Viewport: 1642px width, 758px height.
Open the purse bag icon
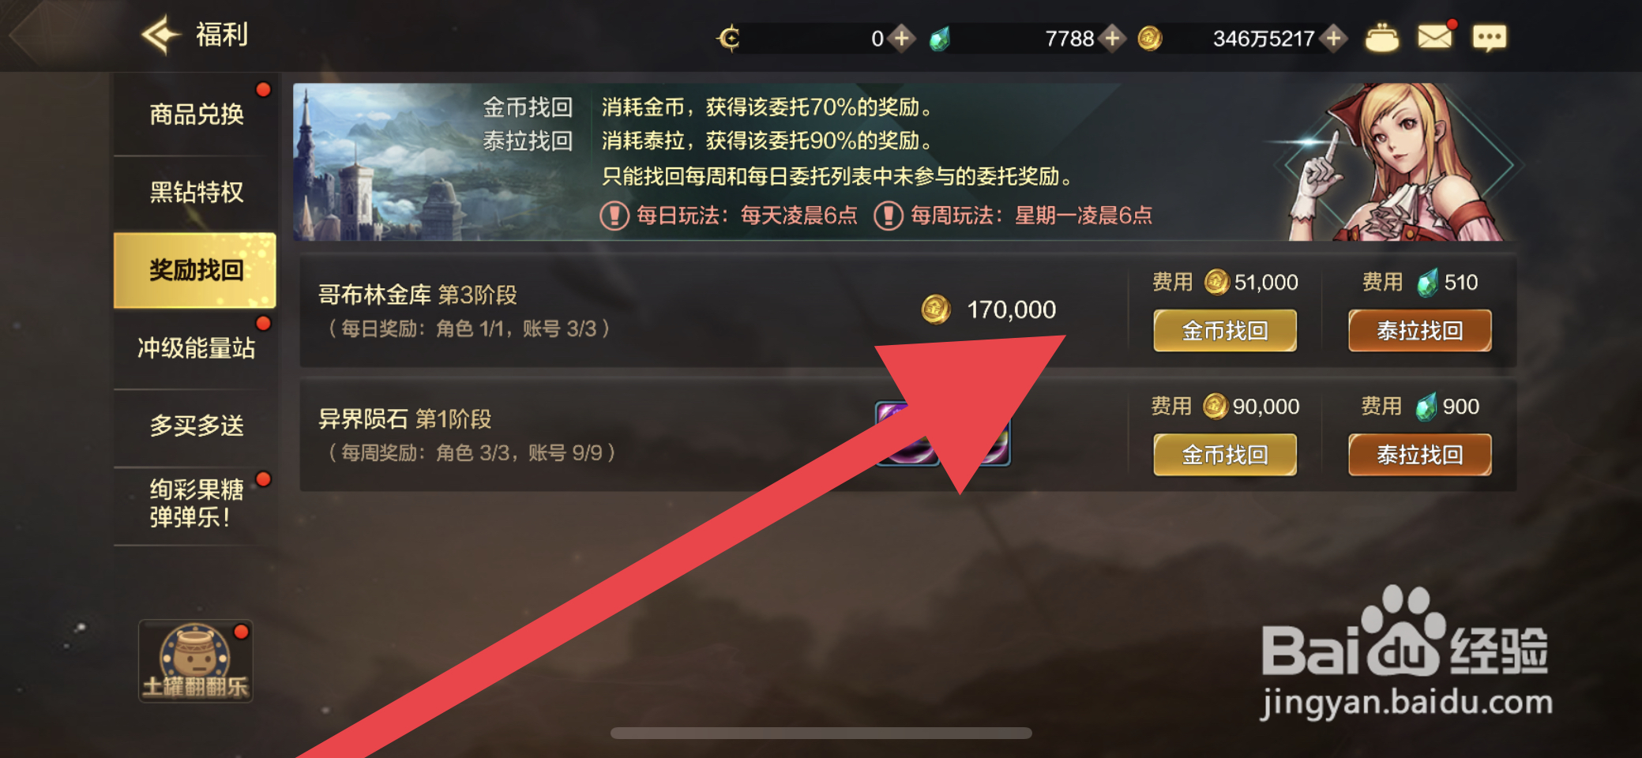pyautogui.click(x=1381, y=38)
